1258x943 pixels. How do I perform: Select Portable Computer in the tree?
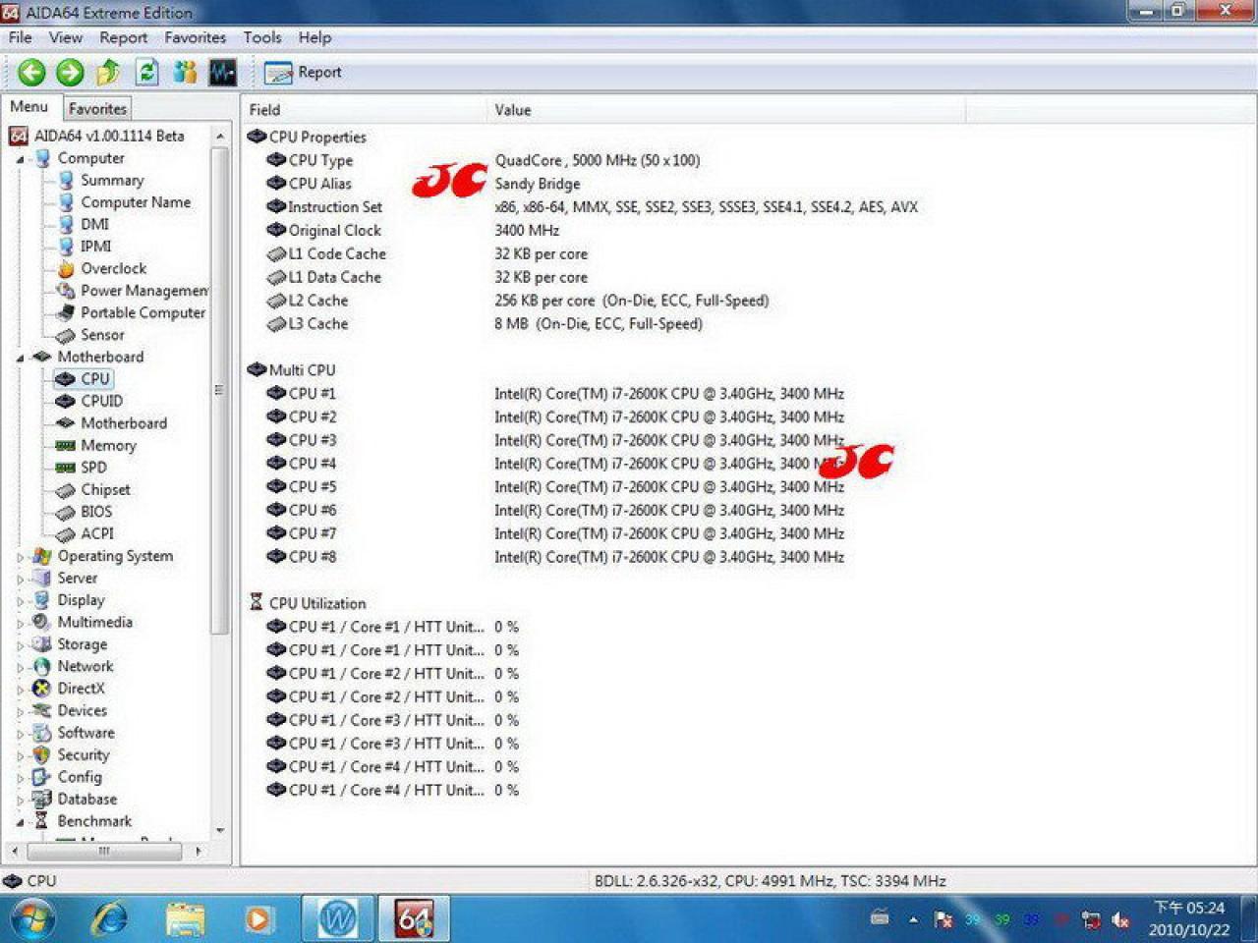point(143,312)
